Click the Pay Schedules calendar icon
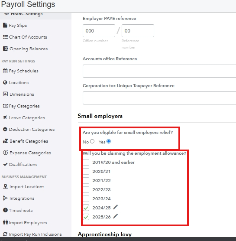This screenshot has width=236, height=241. [5, 71]
